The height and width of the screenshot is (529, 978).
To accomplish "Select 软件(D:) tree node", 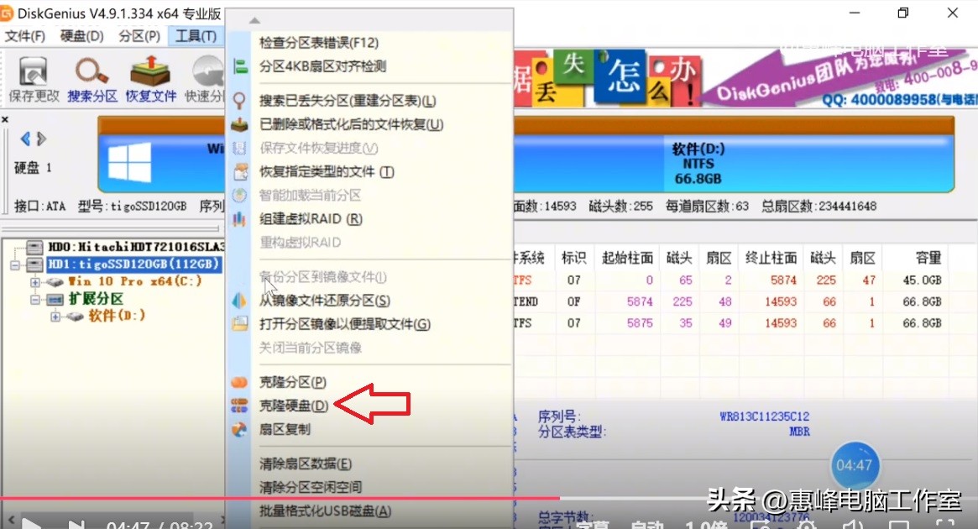I will pyautogui.click(x=117, y=316).
